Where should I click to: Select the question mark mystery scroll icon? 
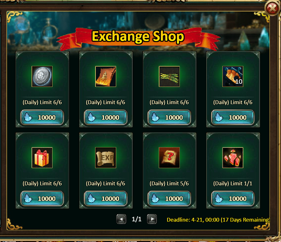pyautogui.click(x=169, y=158)
